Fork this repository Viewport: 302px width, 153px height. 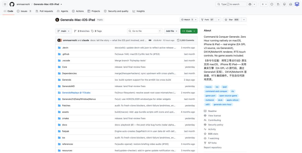pyautogui.click(x=207, y=20)
